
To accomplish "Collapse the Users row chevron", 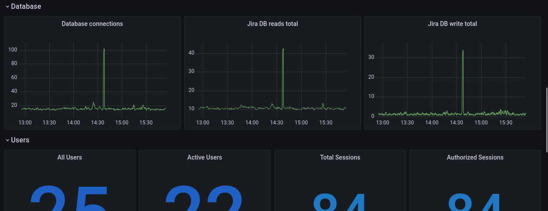I will [7, 140].
